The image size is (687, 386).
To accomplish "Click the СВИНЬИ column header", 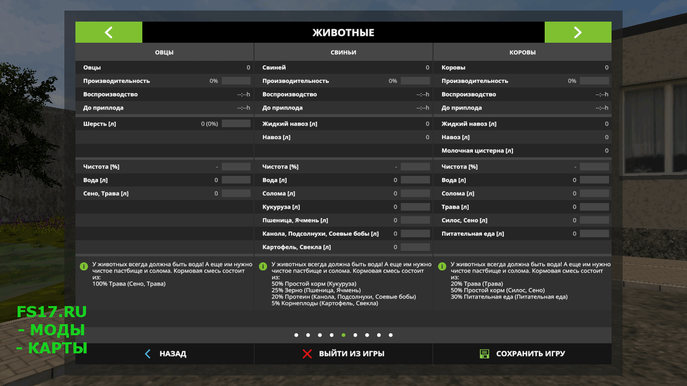I will tap(343, 52).
